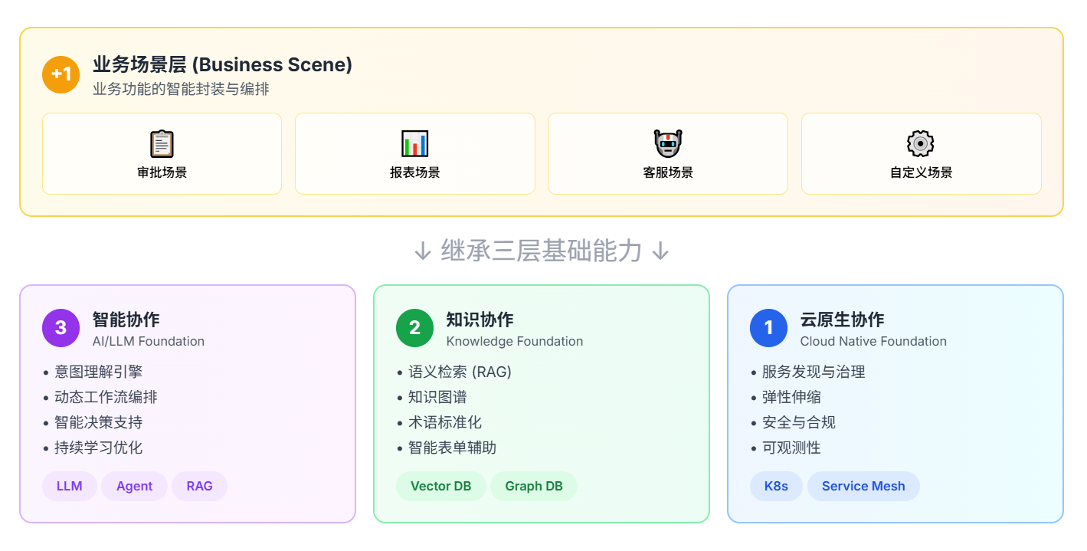This screenshot has width=1087, height=551.
Task: Click the Graph DB tag
Action: [534, 486]
